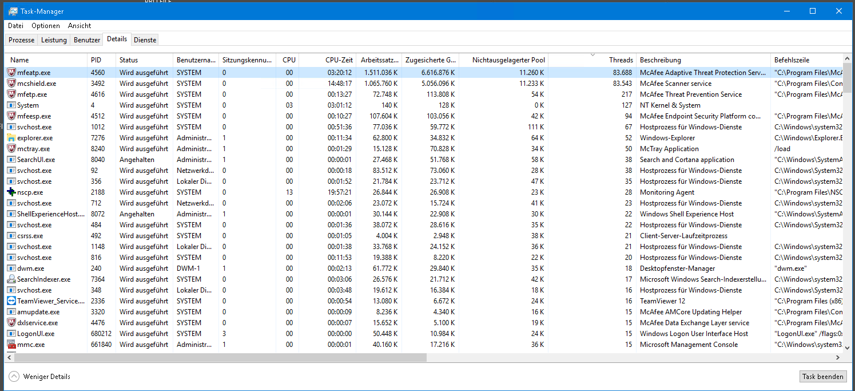Click the Task-Manager title bar icon
The height and width of the screenshot is (391, 855).
13,11
